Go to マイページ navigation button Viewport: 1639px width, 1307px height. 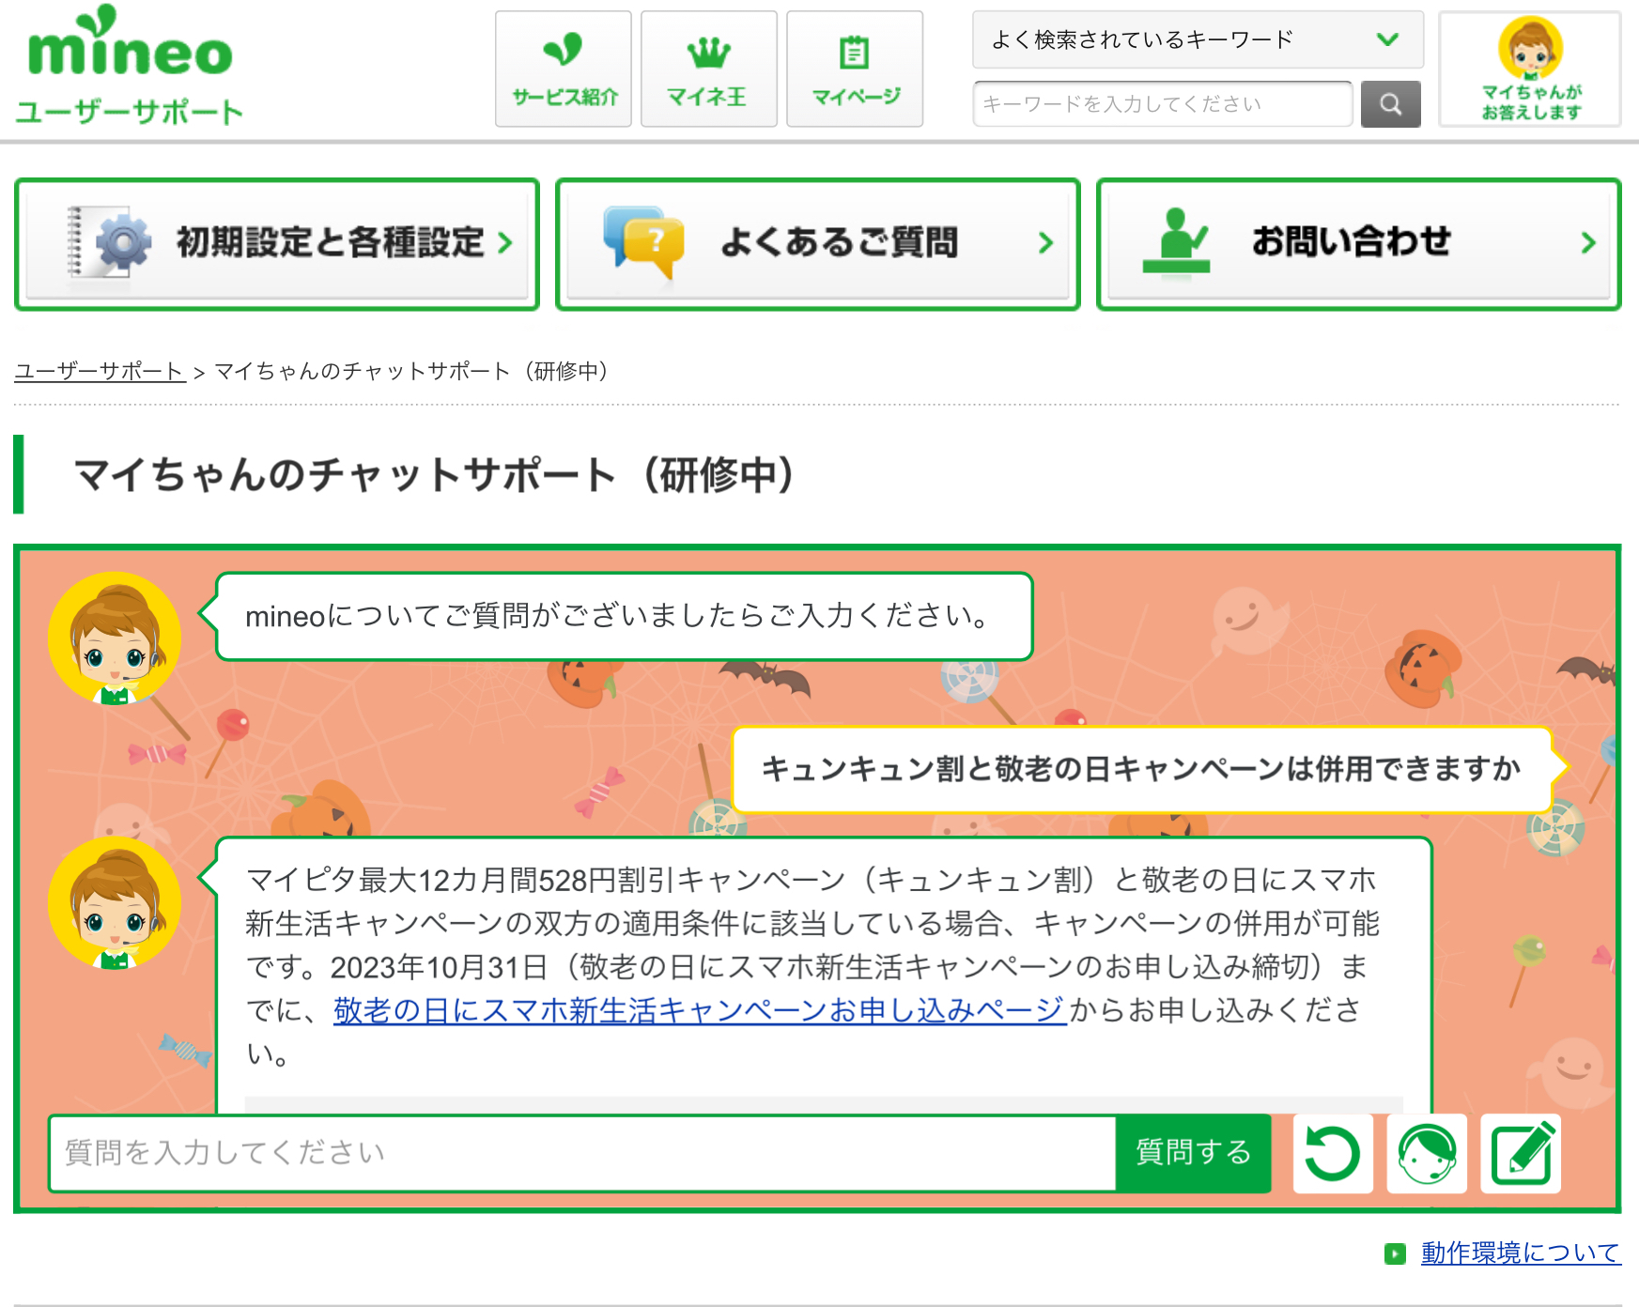pyautogui.click(x=855, y=69)
